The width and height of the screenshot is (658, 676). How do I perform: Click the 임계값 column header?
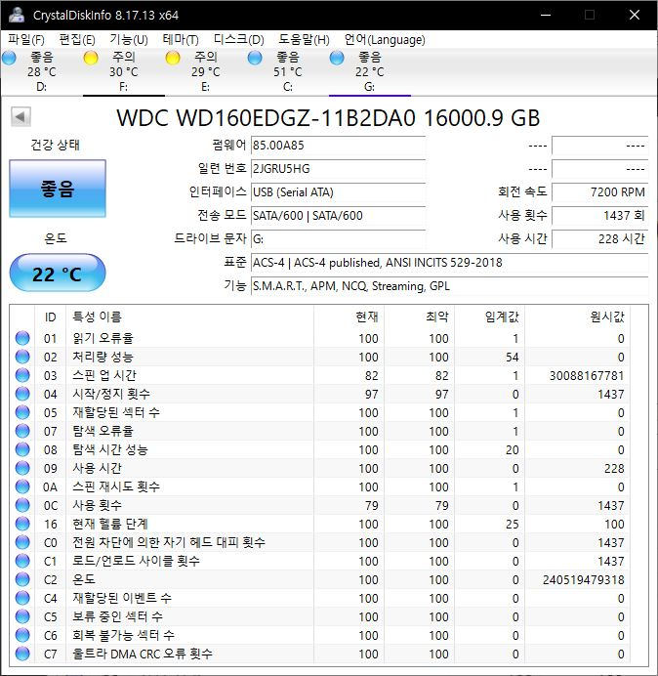click(489, 317)
